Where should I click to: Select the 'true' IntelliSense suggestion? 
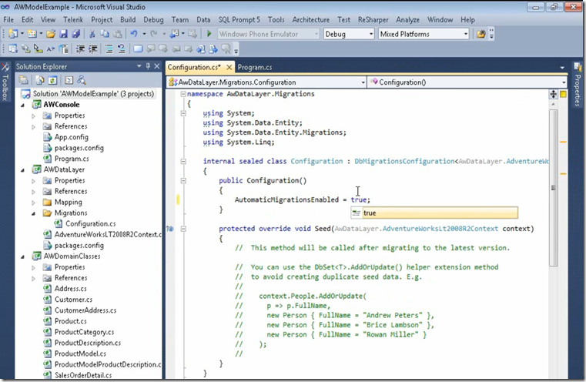pyautogui.click(x=434, y=213)
